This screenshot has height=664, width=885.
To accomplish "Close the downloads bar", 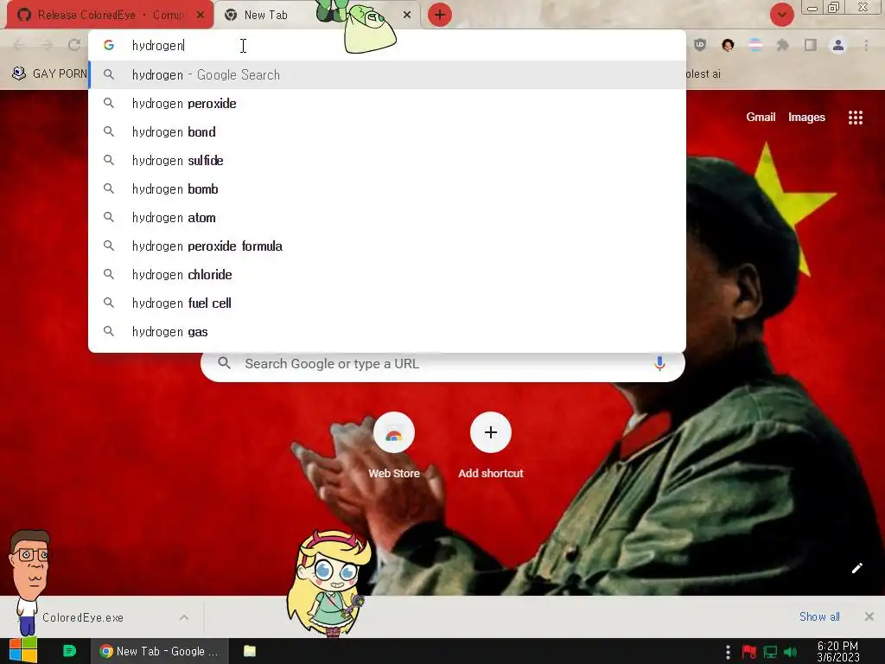I will pyautogui.click(x=869, y=616).
